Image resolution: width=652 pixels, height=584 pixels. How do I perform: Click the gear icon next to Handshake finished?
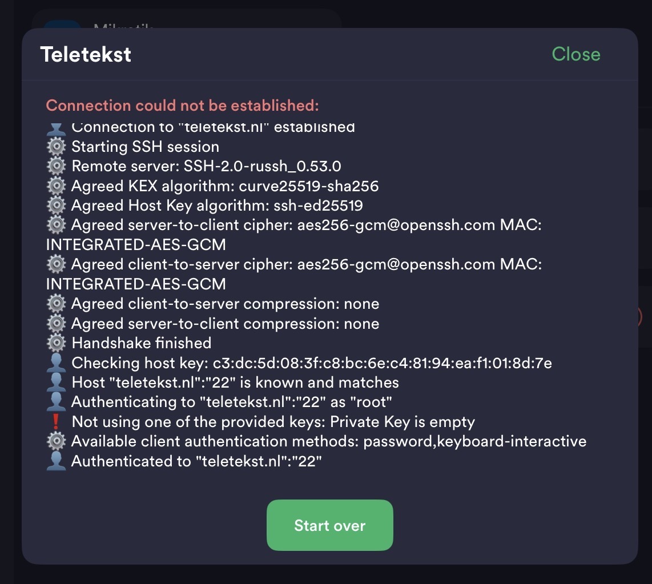click(55, 343)
